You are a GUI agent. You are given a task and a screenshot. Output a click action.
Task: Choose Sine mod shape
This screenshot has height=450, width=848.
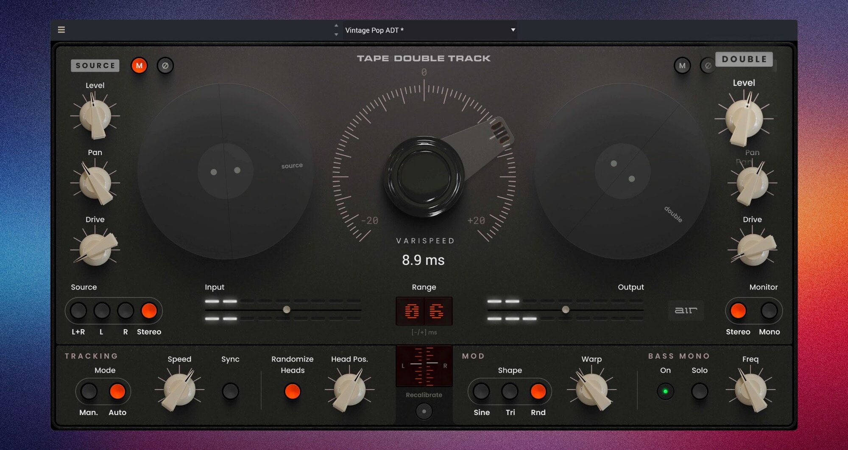pyautogui.click(x=481, y=391)
